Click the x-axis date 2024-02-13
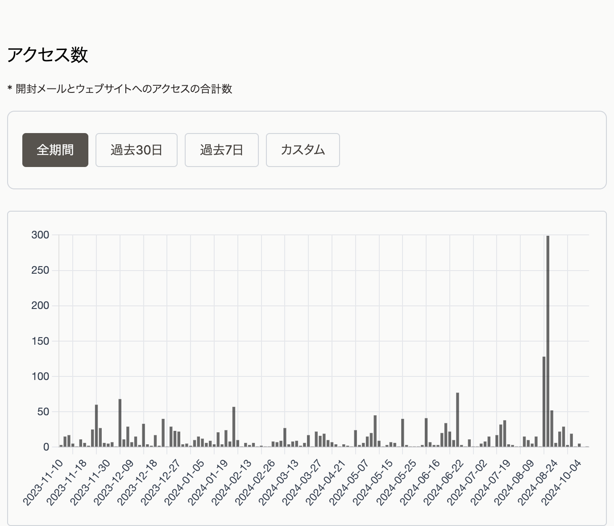This screenshot has height=526, width=614. pos(232,482)
